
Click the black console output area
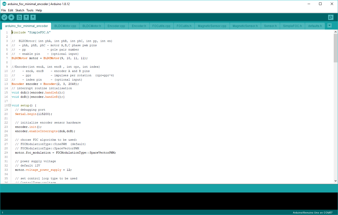click(x=169, y=201)
